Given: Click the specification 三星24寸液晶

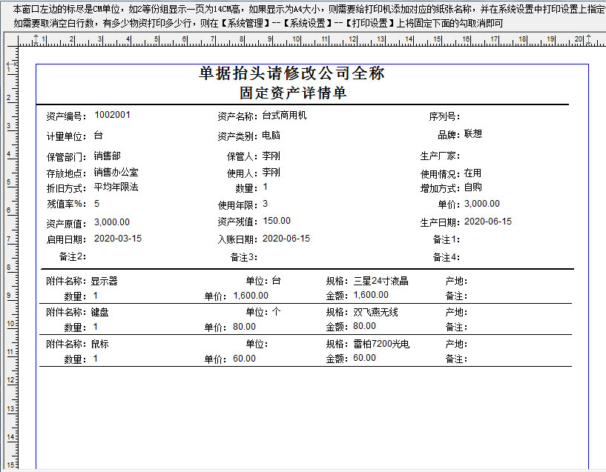Looking at the screenshot, I should [x=381, y=281].
